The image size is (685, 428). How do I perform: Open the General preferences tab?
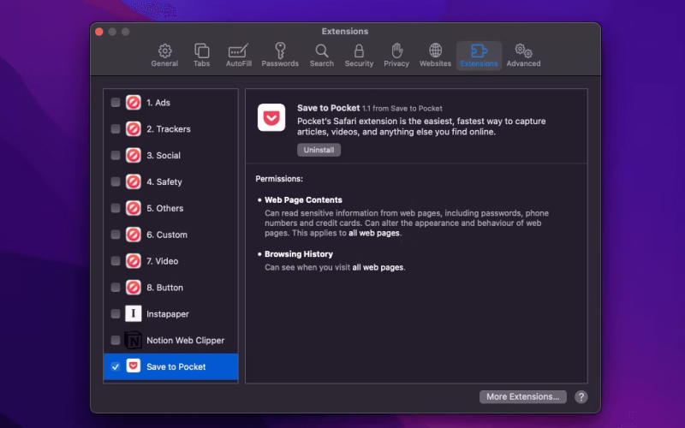point(164,55)
